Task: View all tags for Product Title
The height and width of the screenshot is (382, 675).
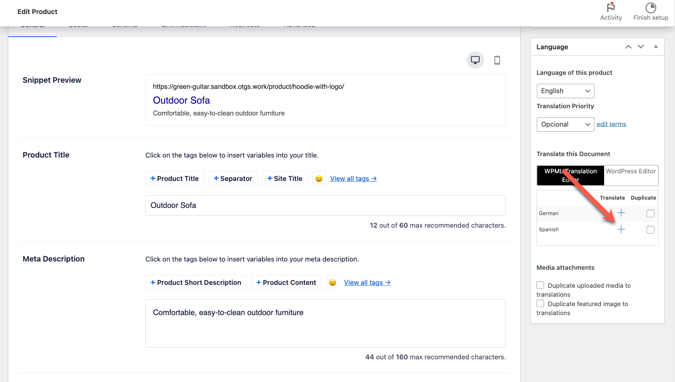Action: pos(353,179)
